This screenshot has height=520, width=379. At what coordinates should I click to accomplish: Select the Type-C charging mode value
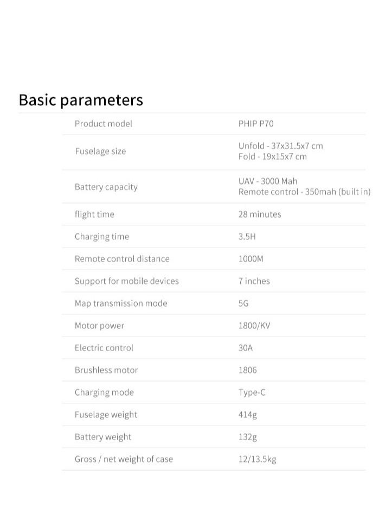(x=252, y=392)
